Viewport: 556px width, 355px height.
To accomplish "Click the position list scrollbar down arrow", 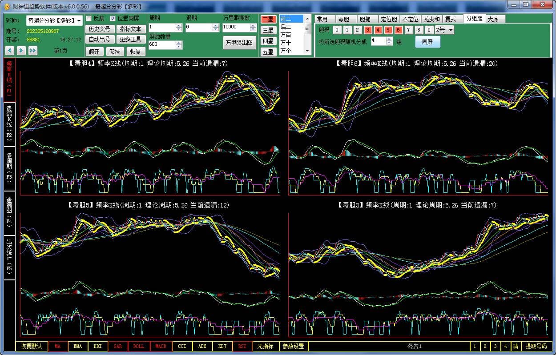I will tap(307, 51).
